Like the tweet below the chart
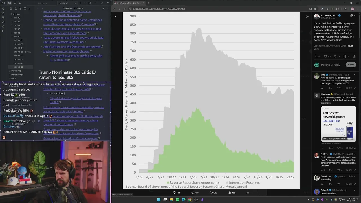 [x=213, y=193]
